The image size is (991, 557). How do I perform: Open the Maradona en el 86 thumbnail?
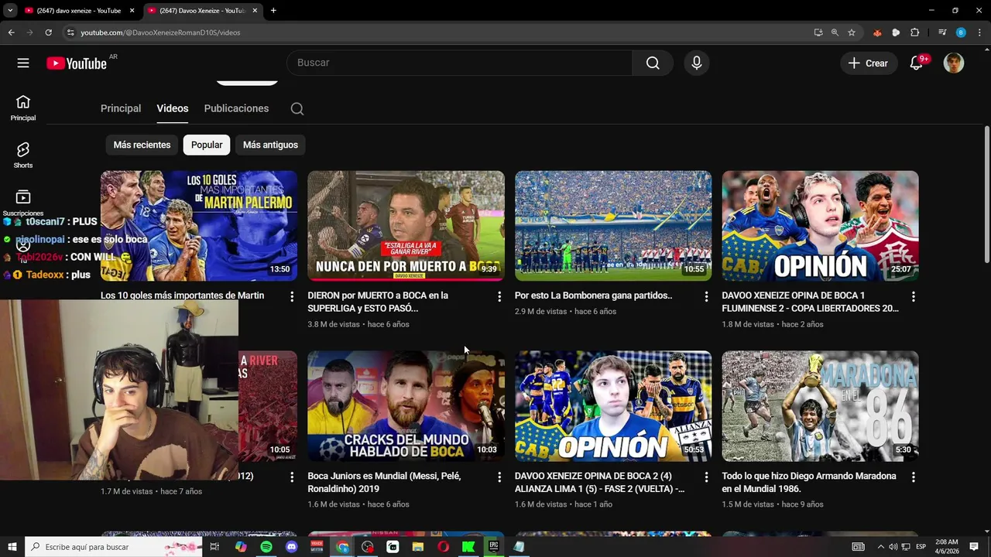point(820,406)
